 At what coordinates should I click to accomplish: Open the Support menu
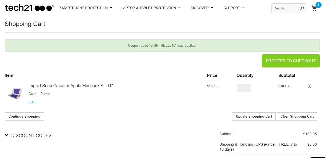(x=234, y=8)
